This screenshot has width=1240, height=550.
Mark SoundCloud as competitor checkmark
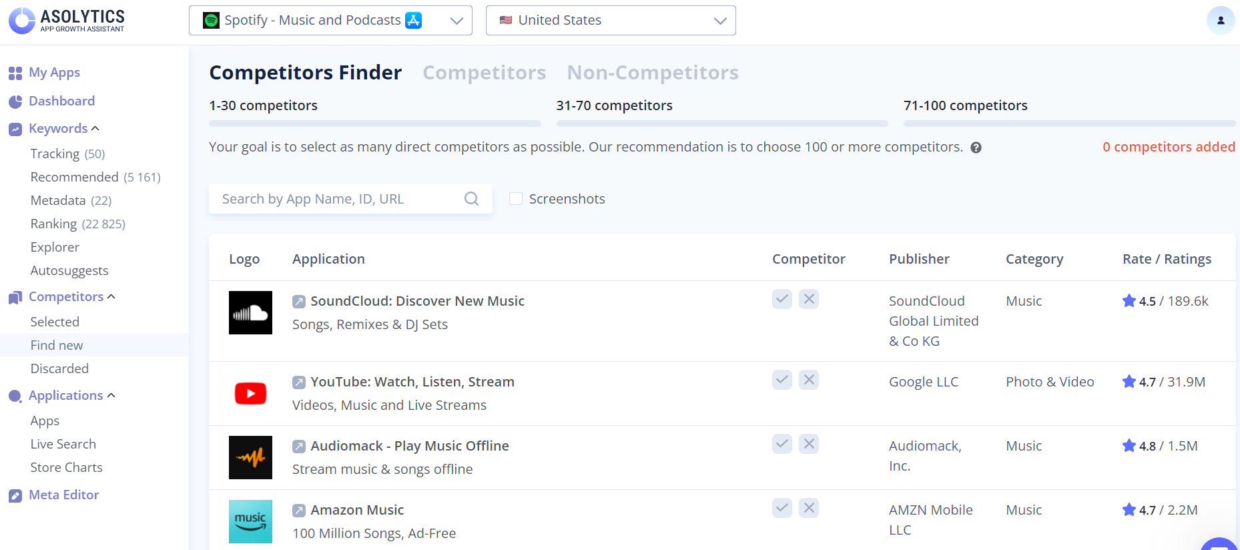pos(782,299)
